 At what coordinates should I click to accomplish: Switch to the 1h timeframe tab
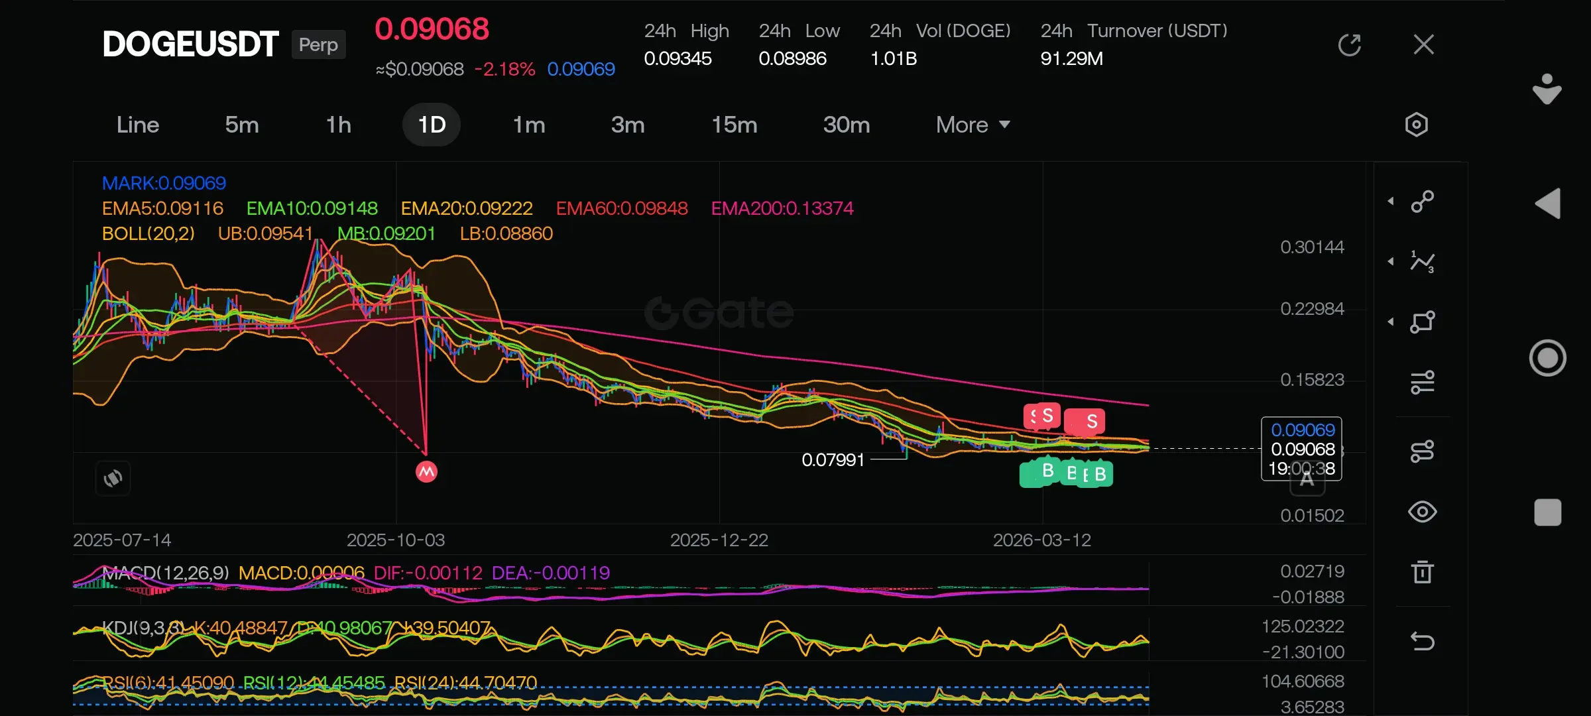pos(338,125)
